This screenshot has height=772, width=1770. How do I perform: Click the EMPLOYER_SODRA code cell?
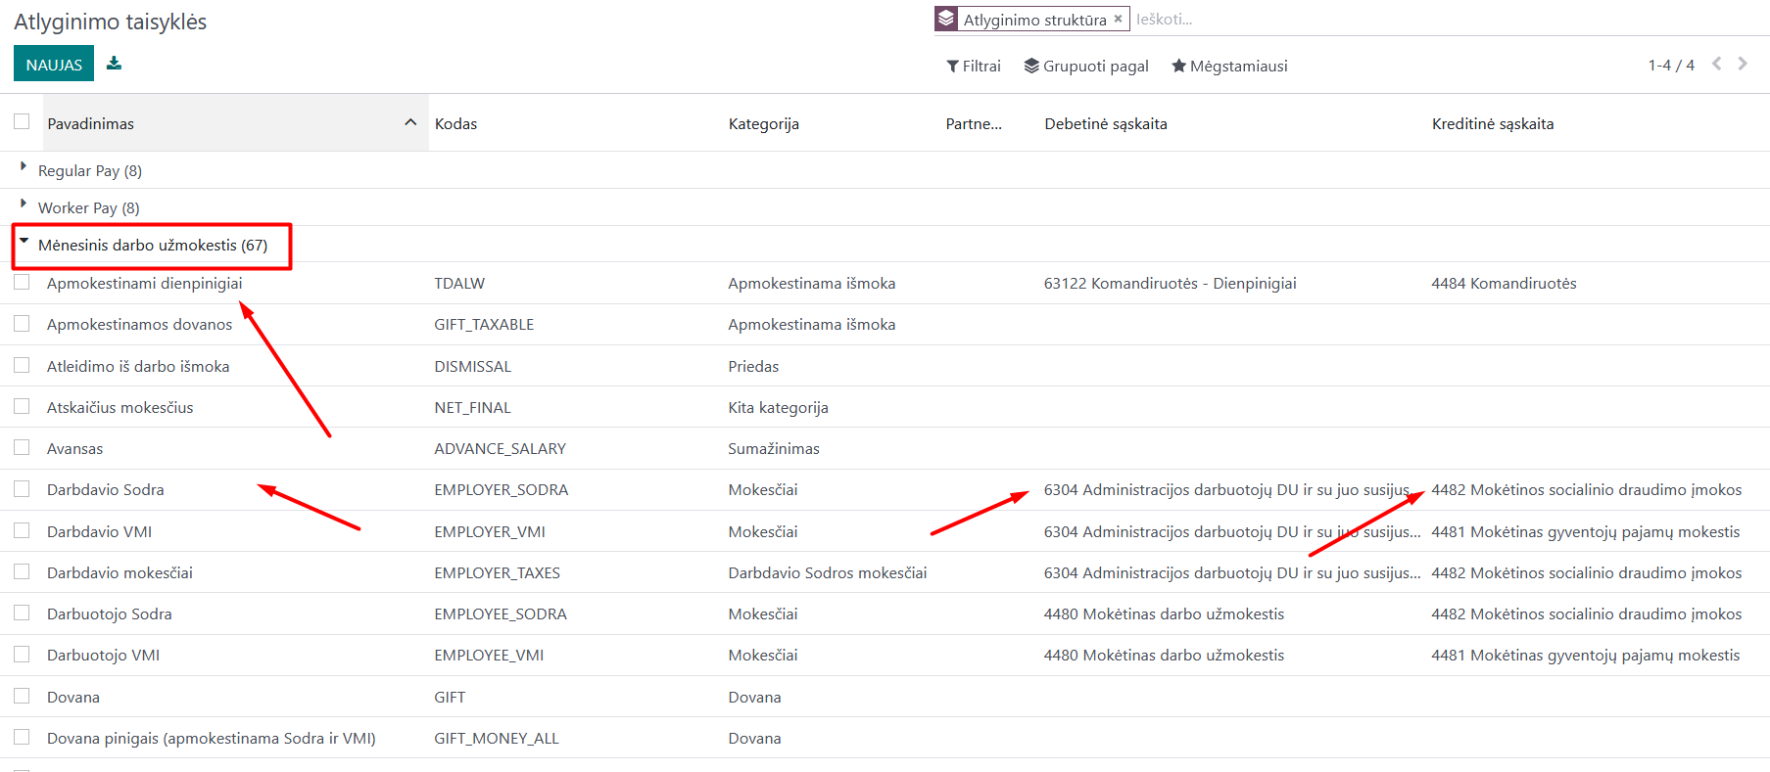[x=501, y=489]
